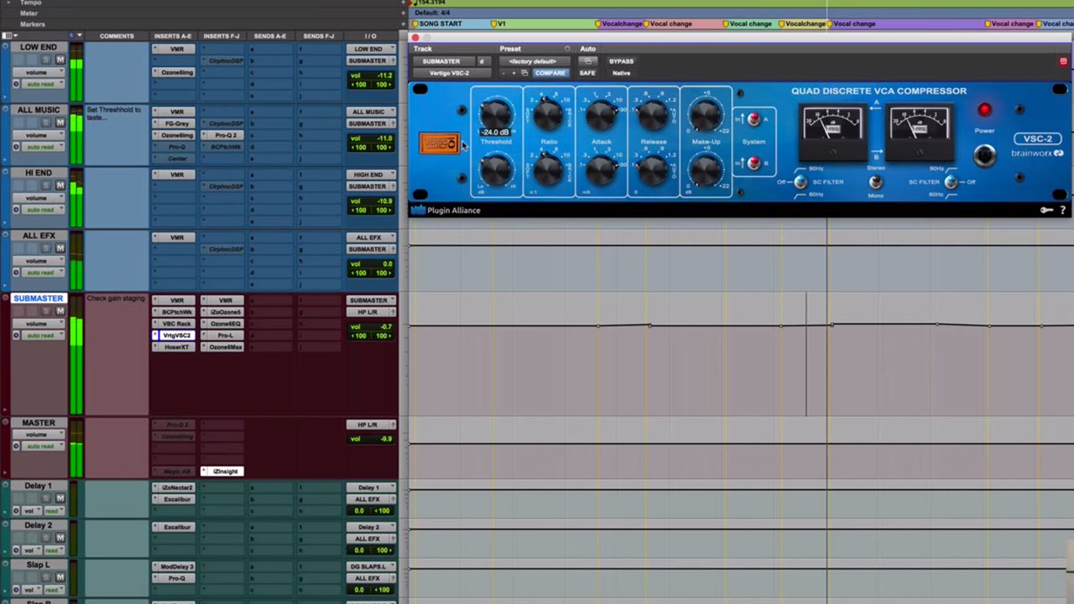1074x604 pixels.
Task: Click the brainworx logo
Action: [x=1037, y=154]
